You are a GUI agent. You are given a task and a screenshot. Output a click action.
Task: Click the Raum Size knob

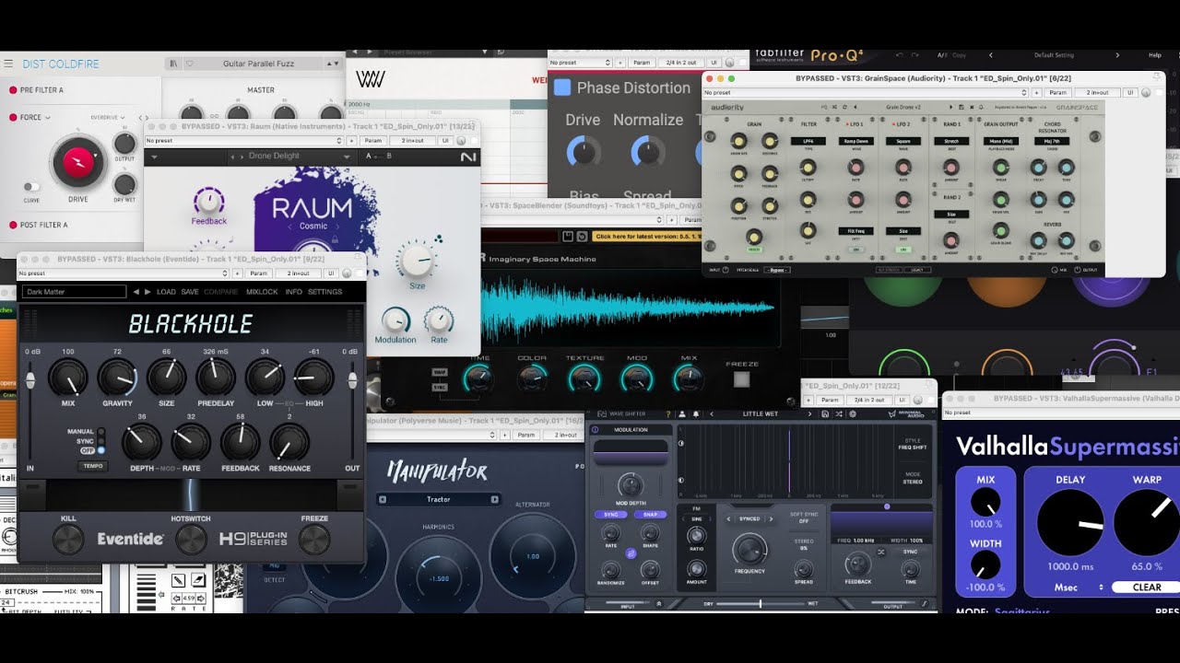coord(417,262)
